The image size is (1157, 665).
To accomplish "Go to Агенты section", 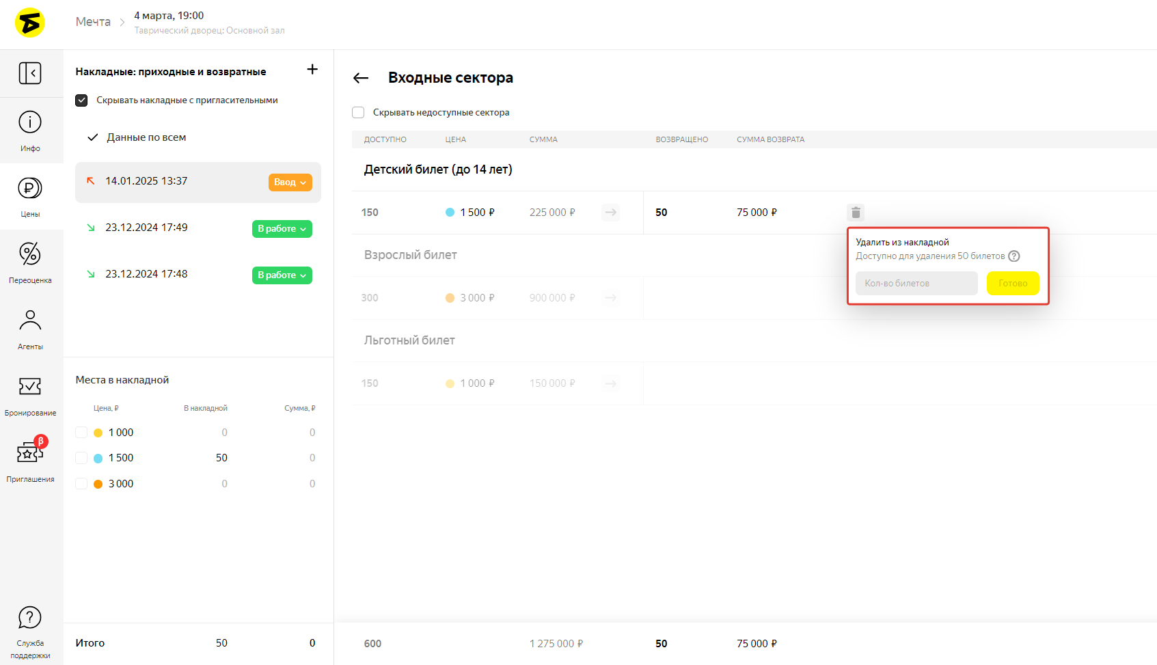I will [x=30, y=329].
